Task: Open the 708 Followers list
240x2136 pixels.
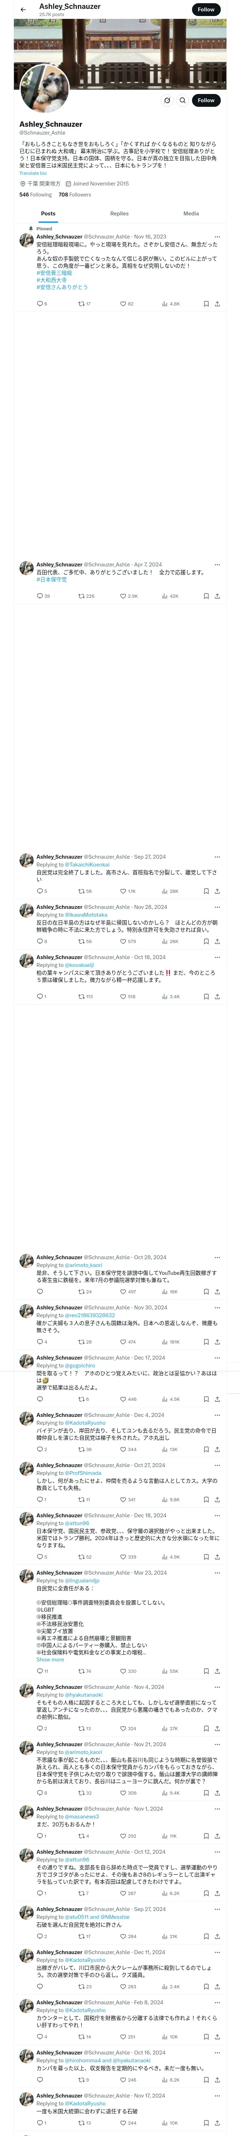Action: pos(74,195)
